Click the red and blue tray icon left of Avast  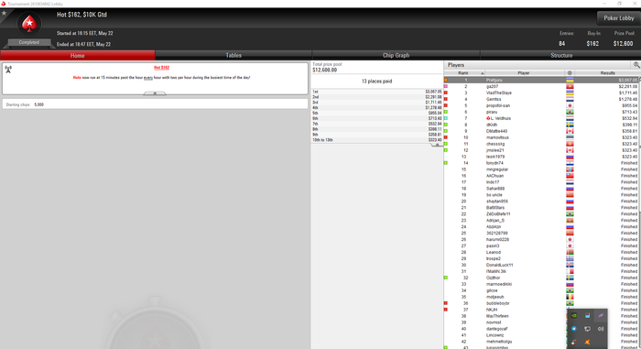click(x=574, y=342)
